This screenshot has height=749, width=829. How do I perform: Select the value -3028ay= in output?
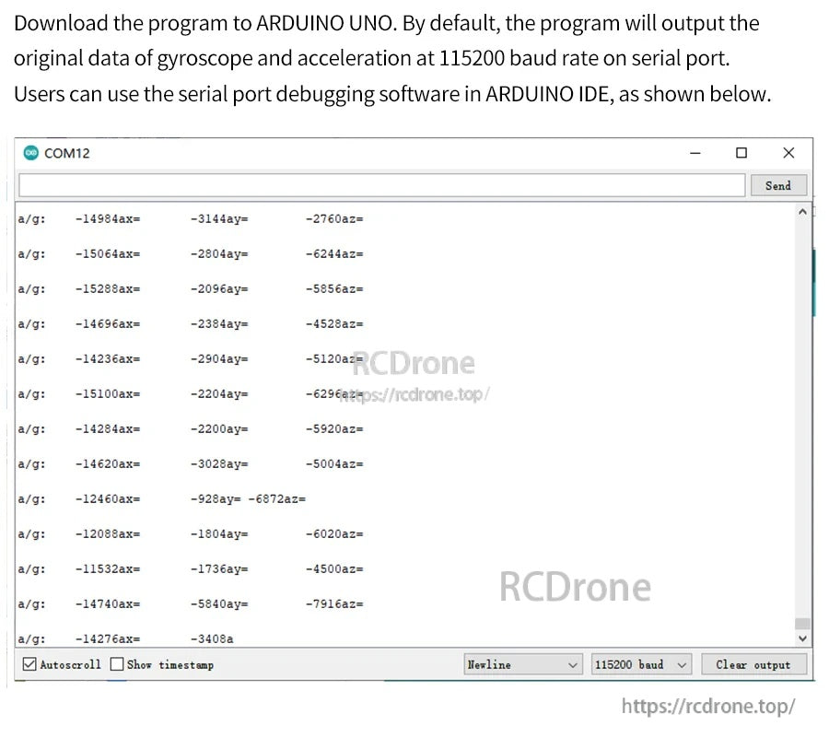point(219,464)
